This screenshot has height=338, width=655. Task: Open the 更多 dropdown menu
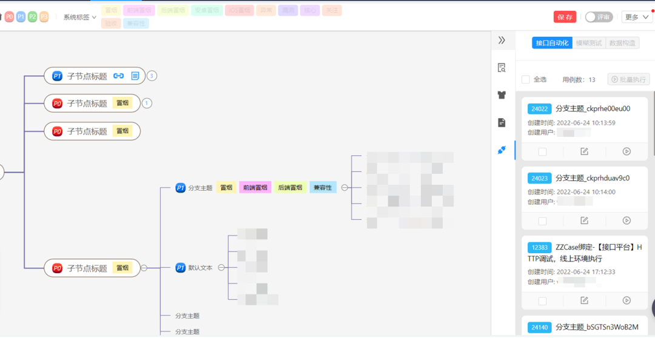coord(637,17)
